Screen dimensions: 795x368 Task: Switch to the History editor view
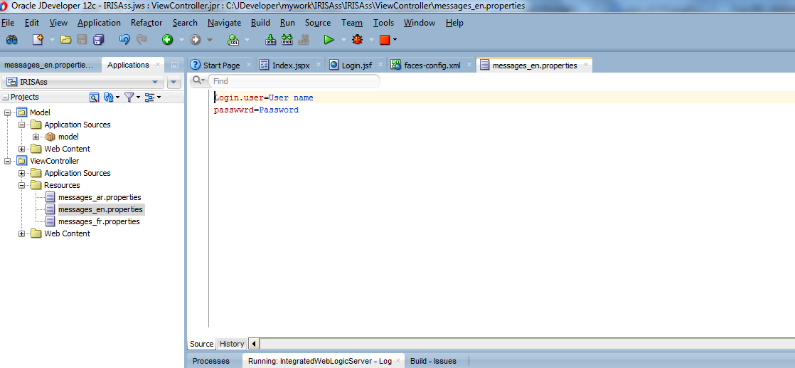click(232, 344)
